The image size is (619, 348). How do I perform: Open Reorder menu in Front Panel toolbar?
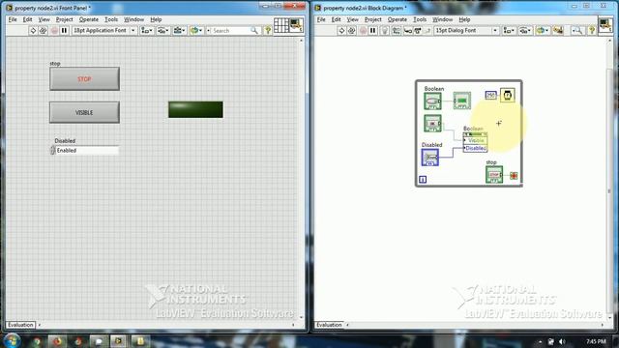[x=195, y=30]
